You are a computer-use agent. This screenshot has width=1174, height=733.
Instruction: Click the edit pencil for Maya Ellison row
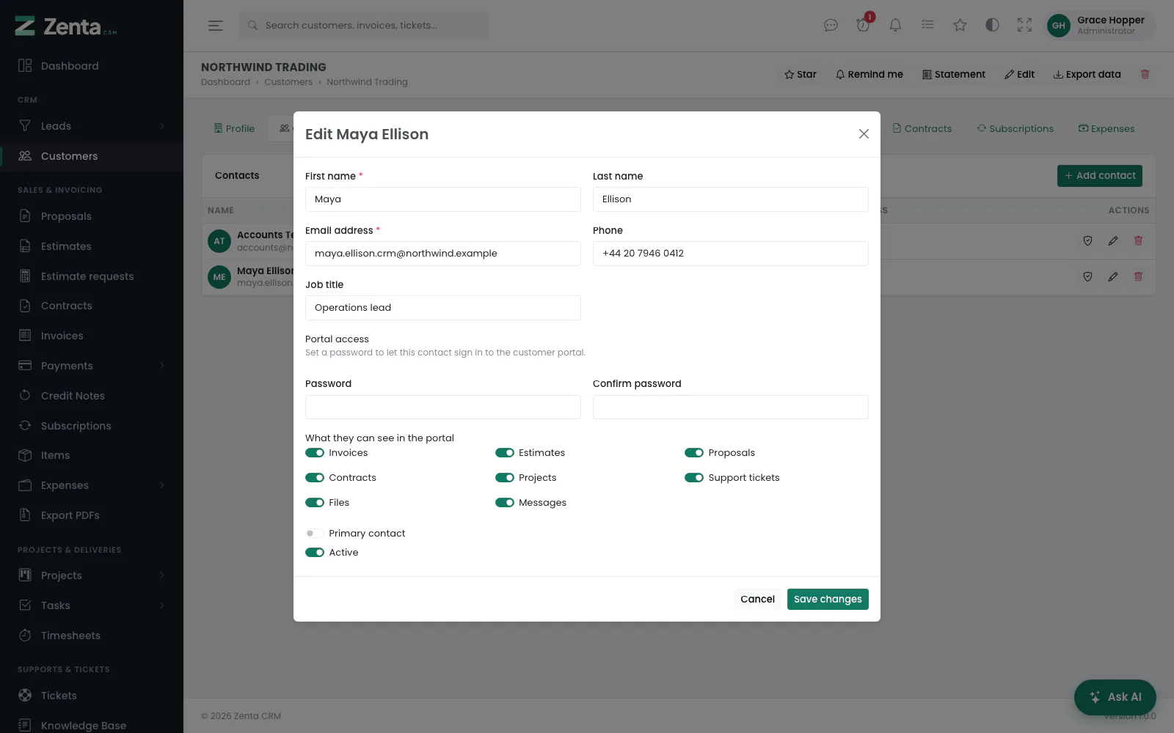[1113, 276]
